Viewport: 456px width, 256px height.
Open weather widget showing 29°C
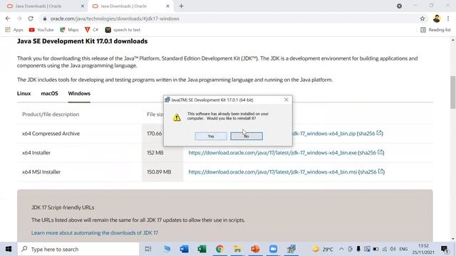(x=323, y=249)
